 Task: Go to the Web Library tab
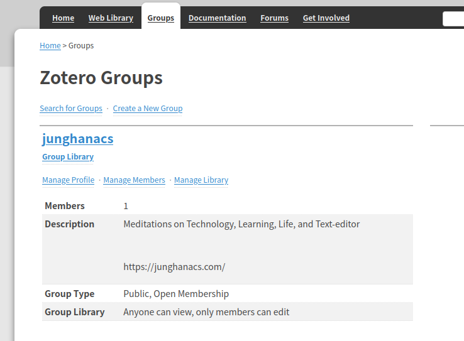coord(111,18)
